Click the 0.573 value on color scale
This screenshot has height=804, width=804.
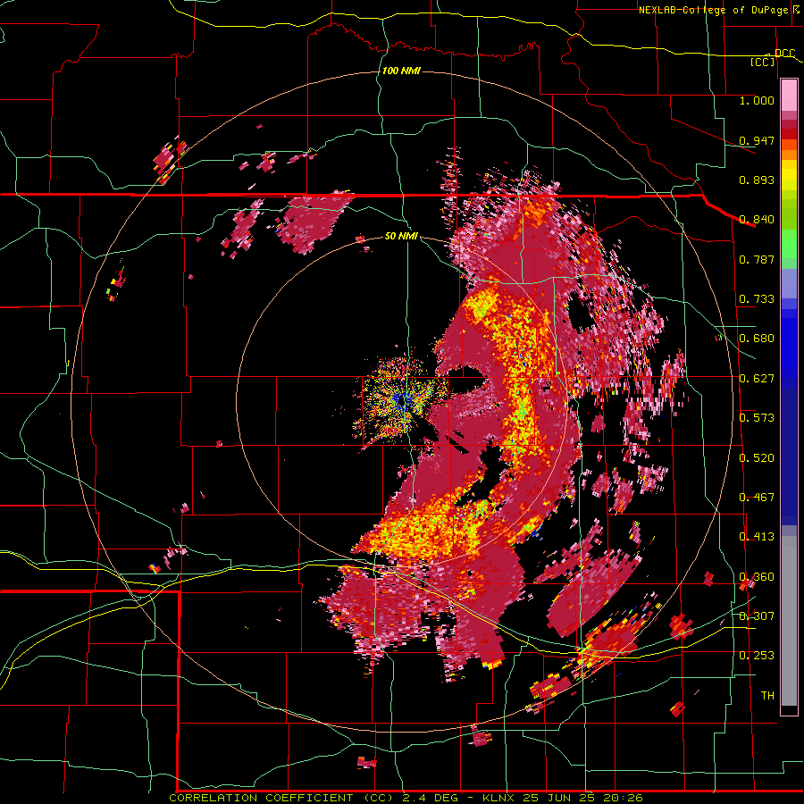[x=757, y=418]
